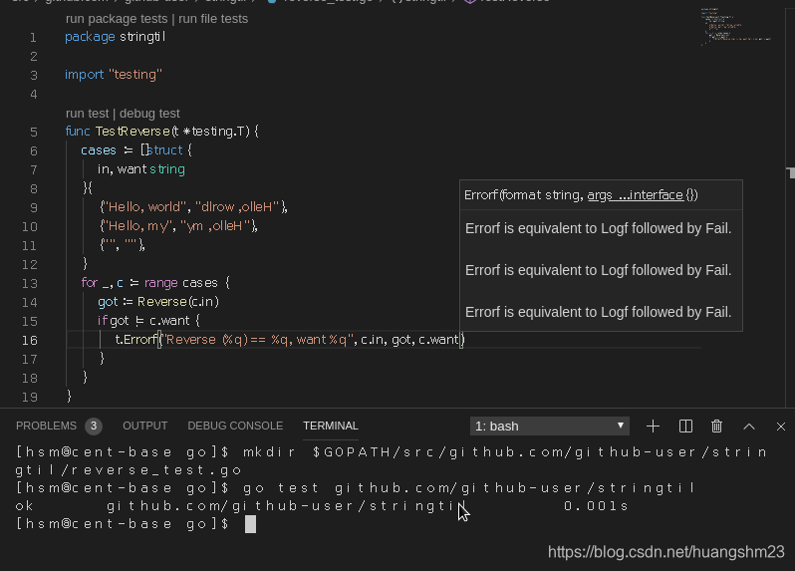Click the func TestReverse declaration
Image resolution: width=795 pixels, height=571 pixels.
click(x=162, y=132)
